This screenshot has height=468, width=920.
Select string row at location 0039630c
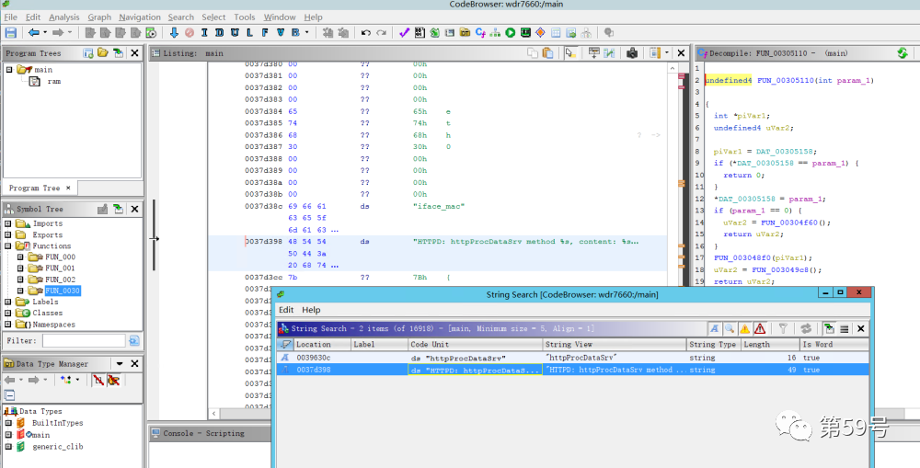[573, 358]
